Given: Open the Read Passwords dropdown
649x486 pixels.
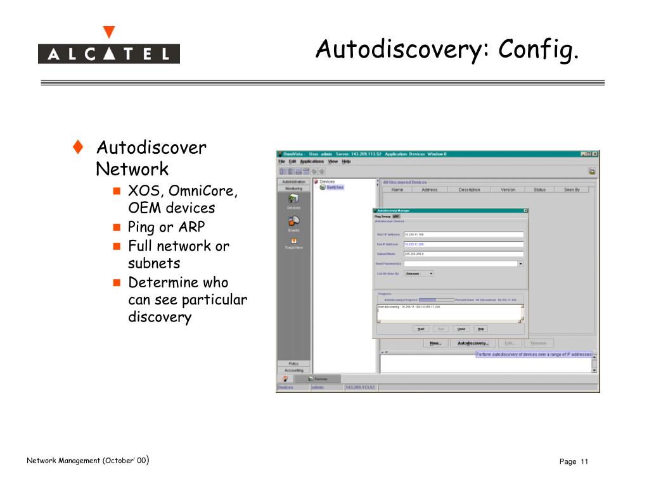Looking at the screenshot, I should pos(520,264).
